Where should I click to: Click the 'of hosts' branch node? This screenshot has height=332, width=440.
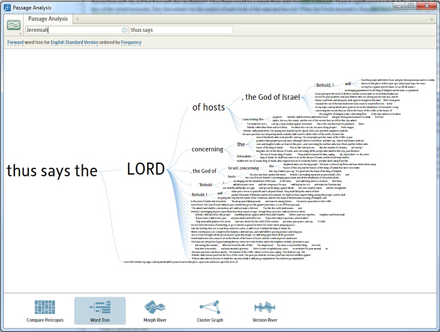tap(209, 107)
